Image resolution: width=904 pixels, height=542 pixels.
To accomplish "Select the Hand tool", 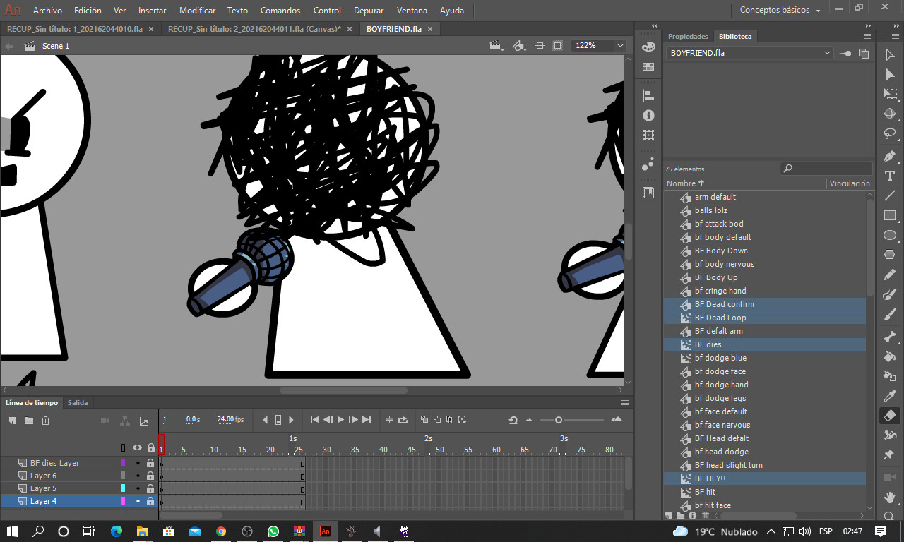I will [x=890, y=498].
